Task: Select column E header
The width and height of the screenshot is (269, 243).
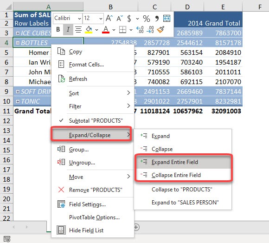Action: click(223, 7)
